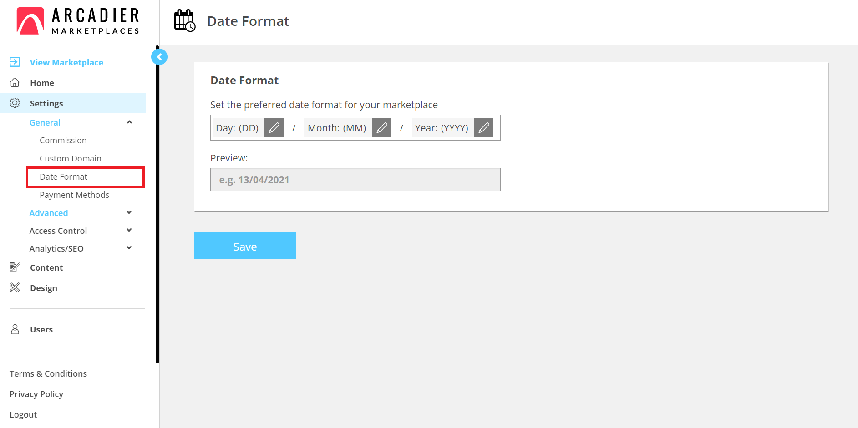Viewport: 858px width, 428px height.
Task: Select the Content pencil-paper icon
Action: (15, 267)
